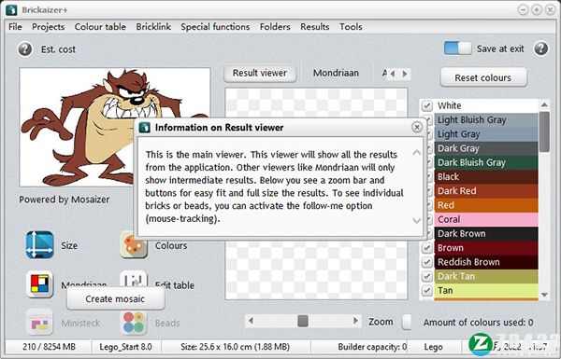Uncheck the Reddish Brown colour checkbox
The height and width of the screenshot is (359, 561).
(x=427, y=262)
